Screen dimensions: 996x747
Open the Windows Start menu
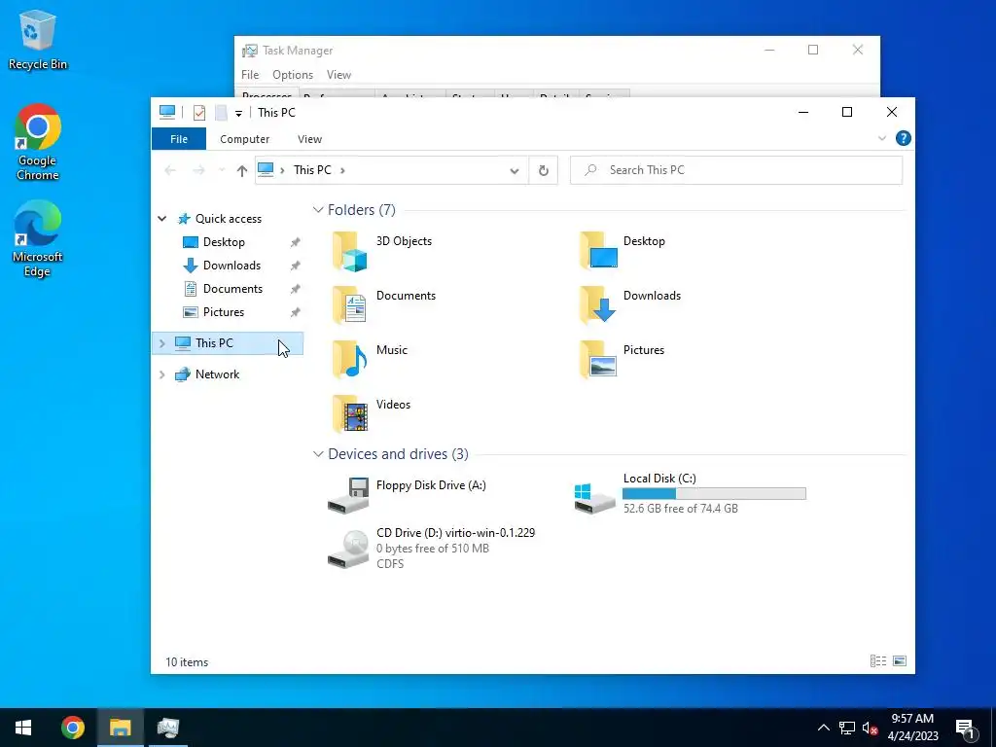(23, 728)
